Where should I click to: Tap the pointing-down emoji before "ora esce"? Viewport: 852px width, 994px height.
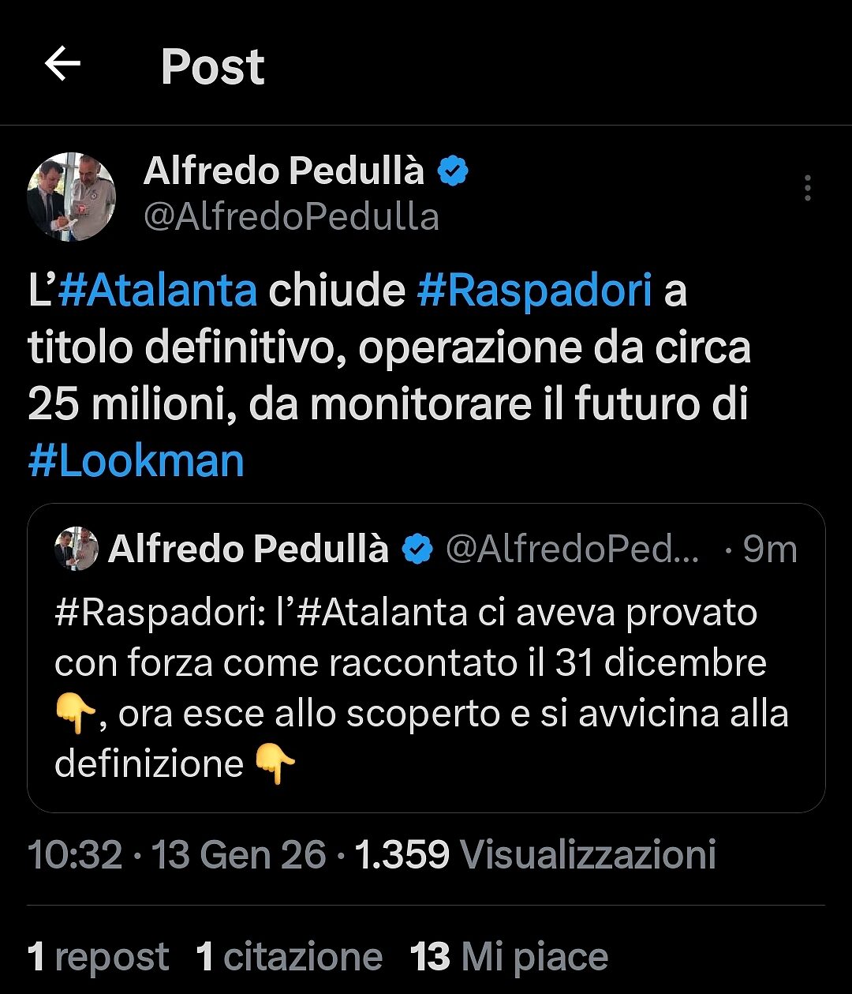point(75,715)
